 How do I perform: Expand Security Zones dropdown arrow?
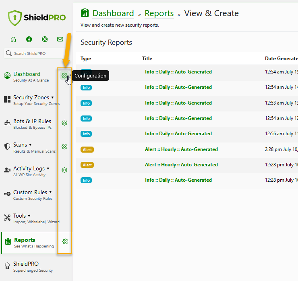(x=52, y=97)
